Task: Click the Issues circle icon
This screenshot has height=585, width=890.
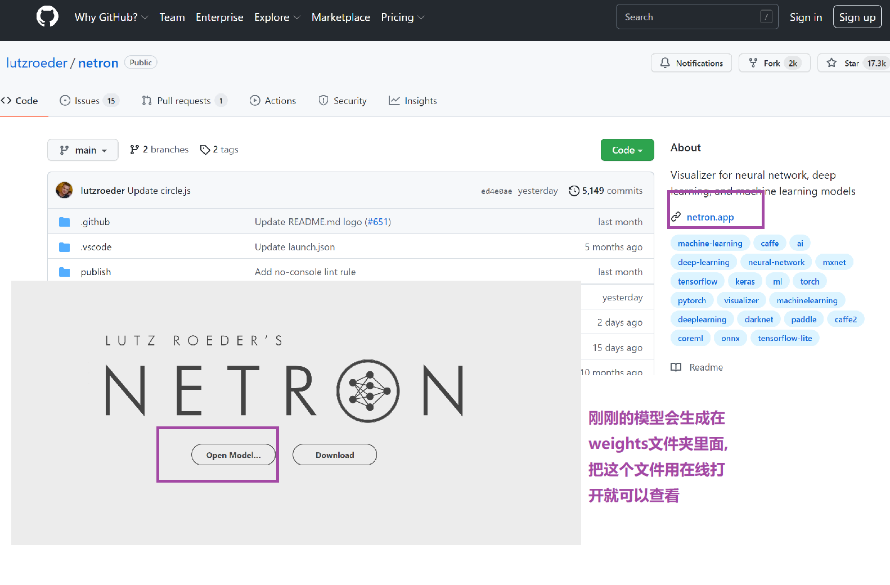Action: click(65, 101)
